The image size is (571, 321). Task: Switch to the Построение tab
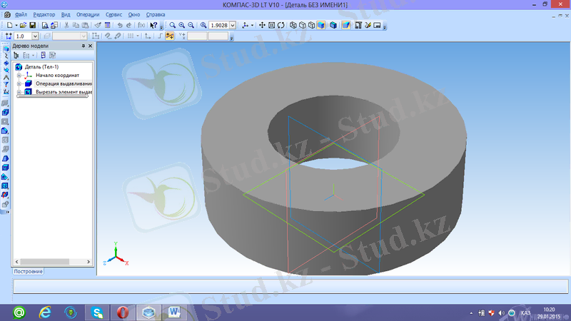29,271
